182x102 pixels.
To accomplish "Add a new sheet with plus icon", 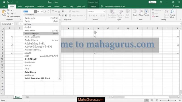I will tap(28, 97).
